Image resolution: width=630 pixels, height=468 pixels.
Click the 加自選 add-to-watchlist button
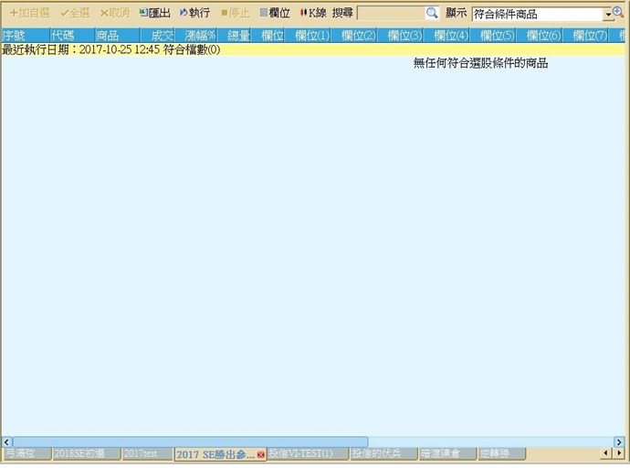tap(30, 13)
